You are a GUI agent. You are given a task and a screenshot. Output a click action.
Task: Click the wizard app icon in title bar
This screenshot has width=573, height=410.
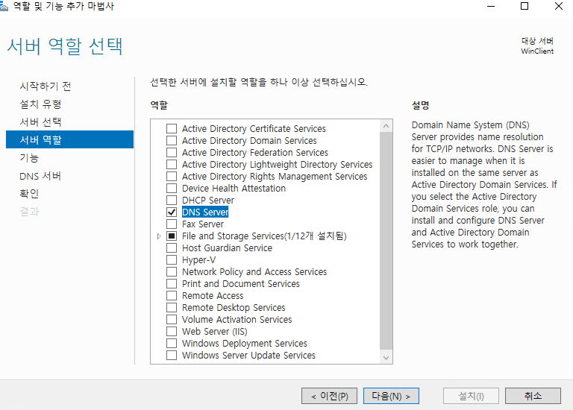point(4,6)
